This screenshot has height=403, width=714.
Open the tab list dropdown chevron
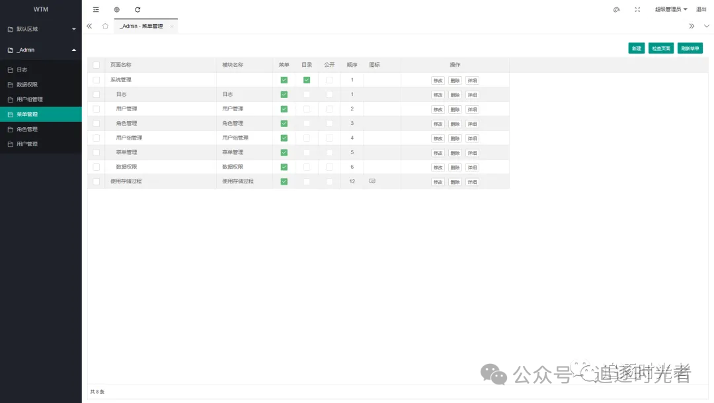point(706,26)
